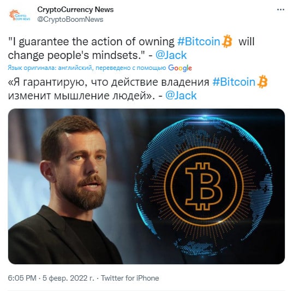This screenshot has height=291, width=293.
Task: Click the Twitter for iPhone source label
Action: [x=130, y=278]
